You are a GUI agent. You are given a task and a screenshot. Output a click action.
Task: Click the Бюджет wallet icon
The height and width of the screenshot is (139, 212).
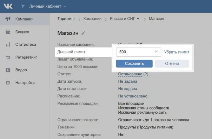click(8, 32)
